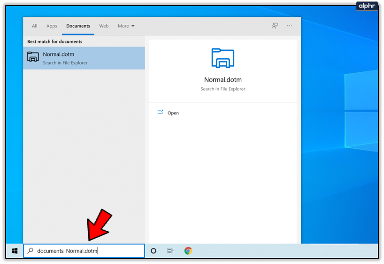
Task: Click the Cortana circle icon on taskbar
Action: pos(154,251)
